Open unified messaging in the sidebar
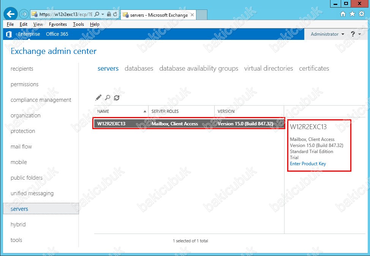Screen dimensions: 370x256 32,193
